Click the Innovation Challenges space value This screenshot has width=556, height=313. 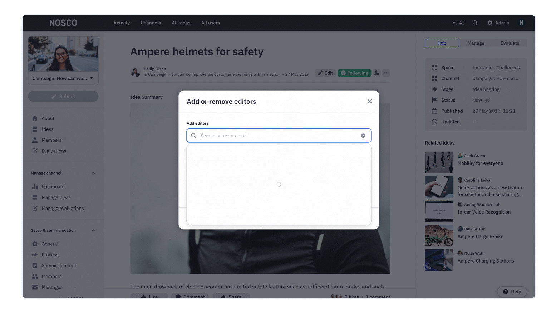pyautogui.click(x=496, y=68)
